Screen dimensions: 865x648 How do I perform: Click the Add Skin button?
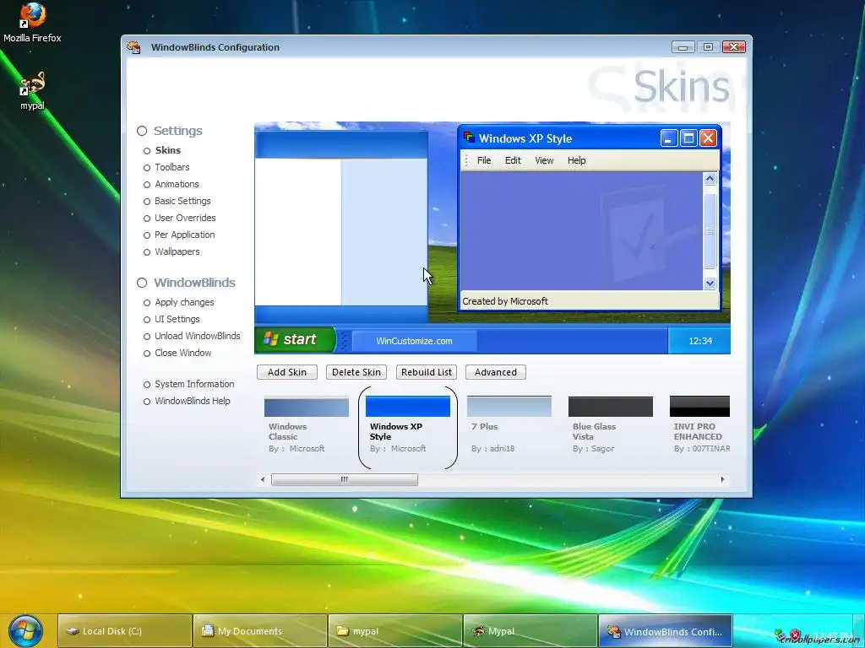287,372
